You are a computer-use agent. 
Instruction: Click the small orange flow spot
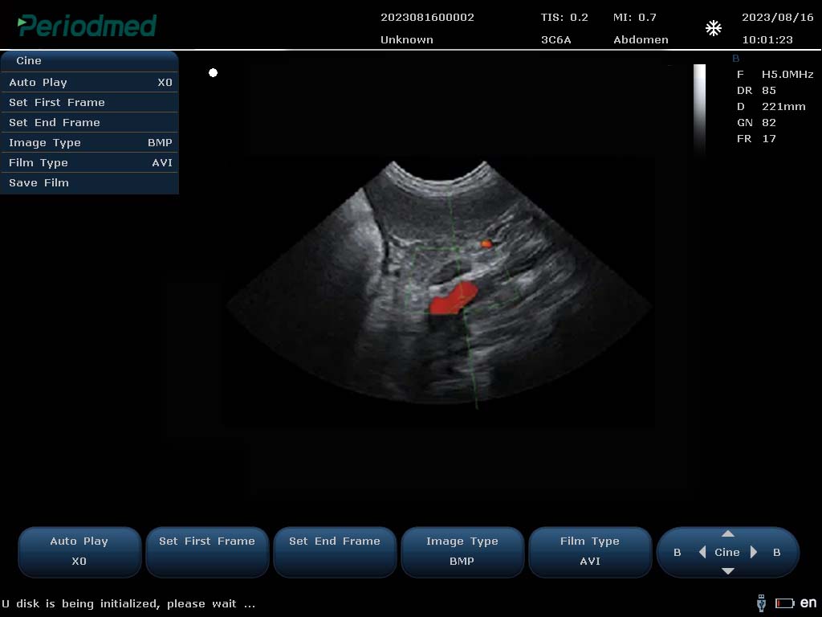486,243
